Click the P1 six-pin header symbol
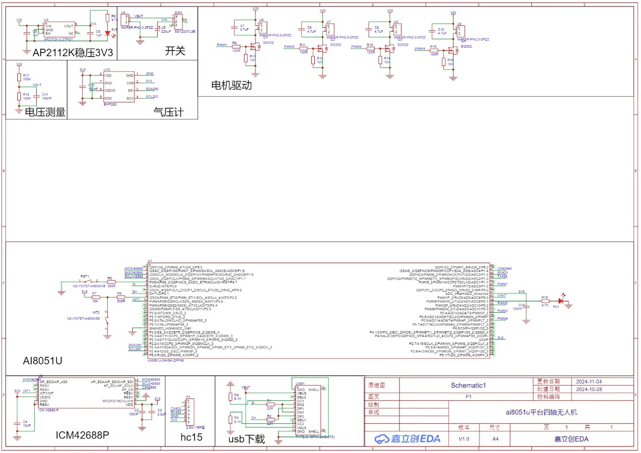 189,411
